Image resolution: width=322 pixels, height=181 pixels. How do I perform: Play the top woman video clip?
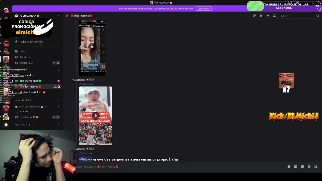pyautogui.click(x=92, y=47)
